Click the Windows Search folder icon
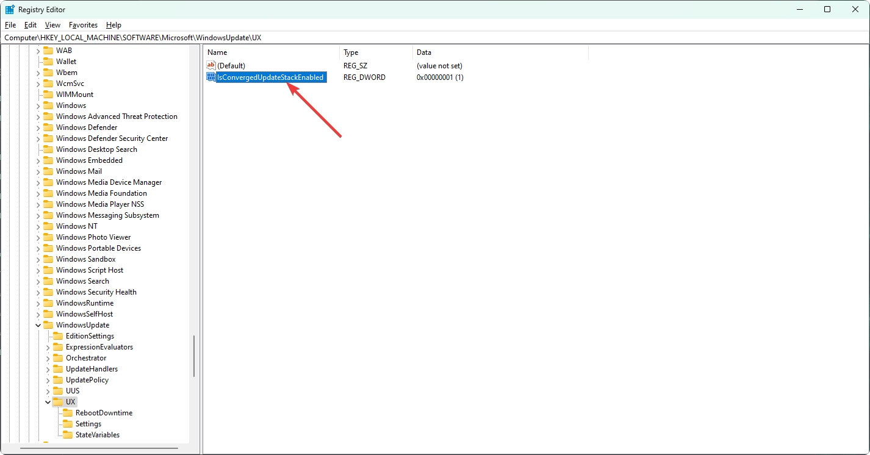 [48, 281]
